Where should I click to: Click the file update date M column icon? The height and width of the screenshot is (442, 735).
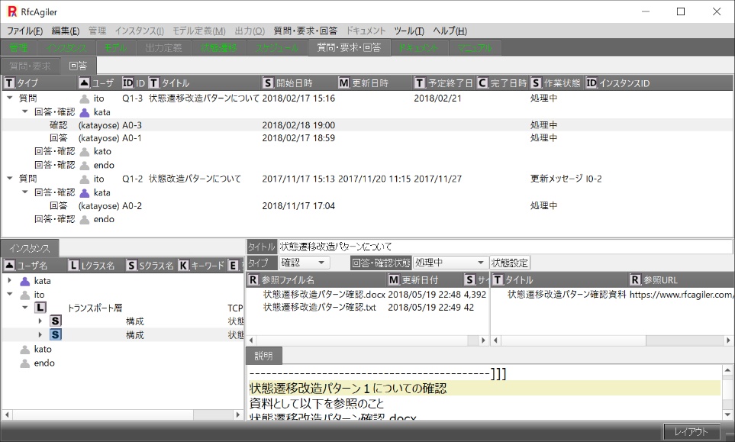tap(394, 280)
